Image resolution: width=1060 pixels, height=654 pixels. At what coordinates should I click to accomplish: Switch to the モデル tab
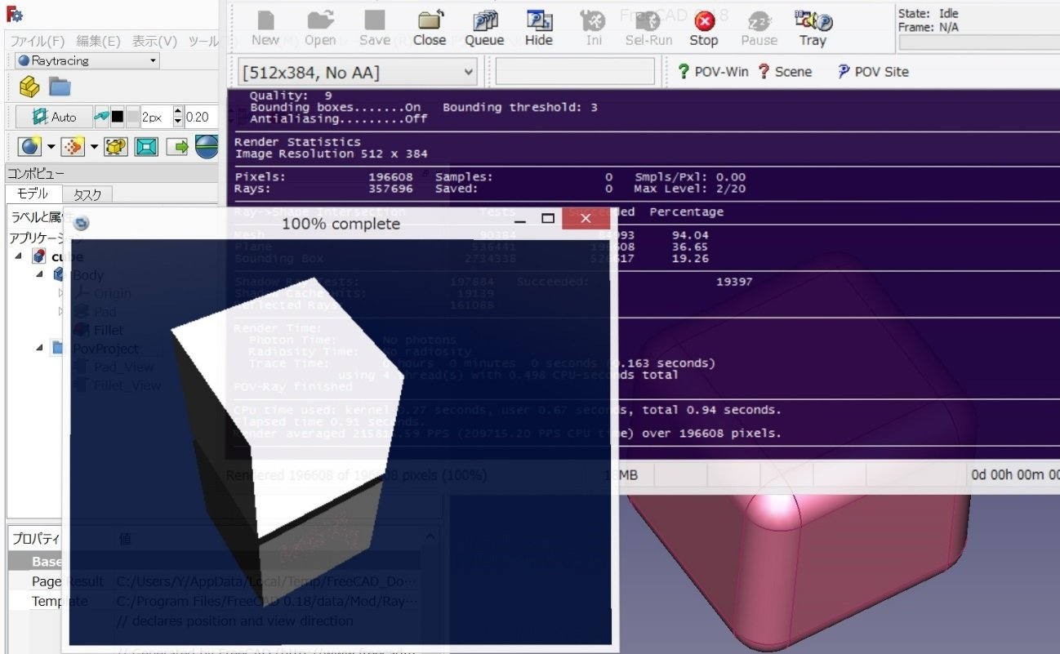(x=33, y=194)
